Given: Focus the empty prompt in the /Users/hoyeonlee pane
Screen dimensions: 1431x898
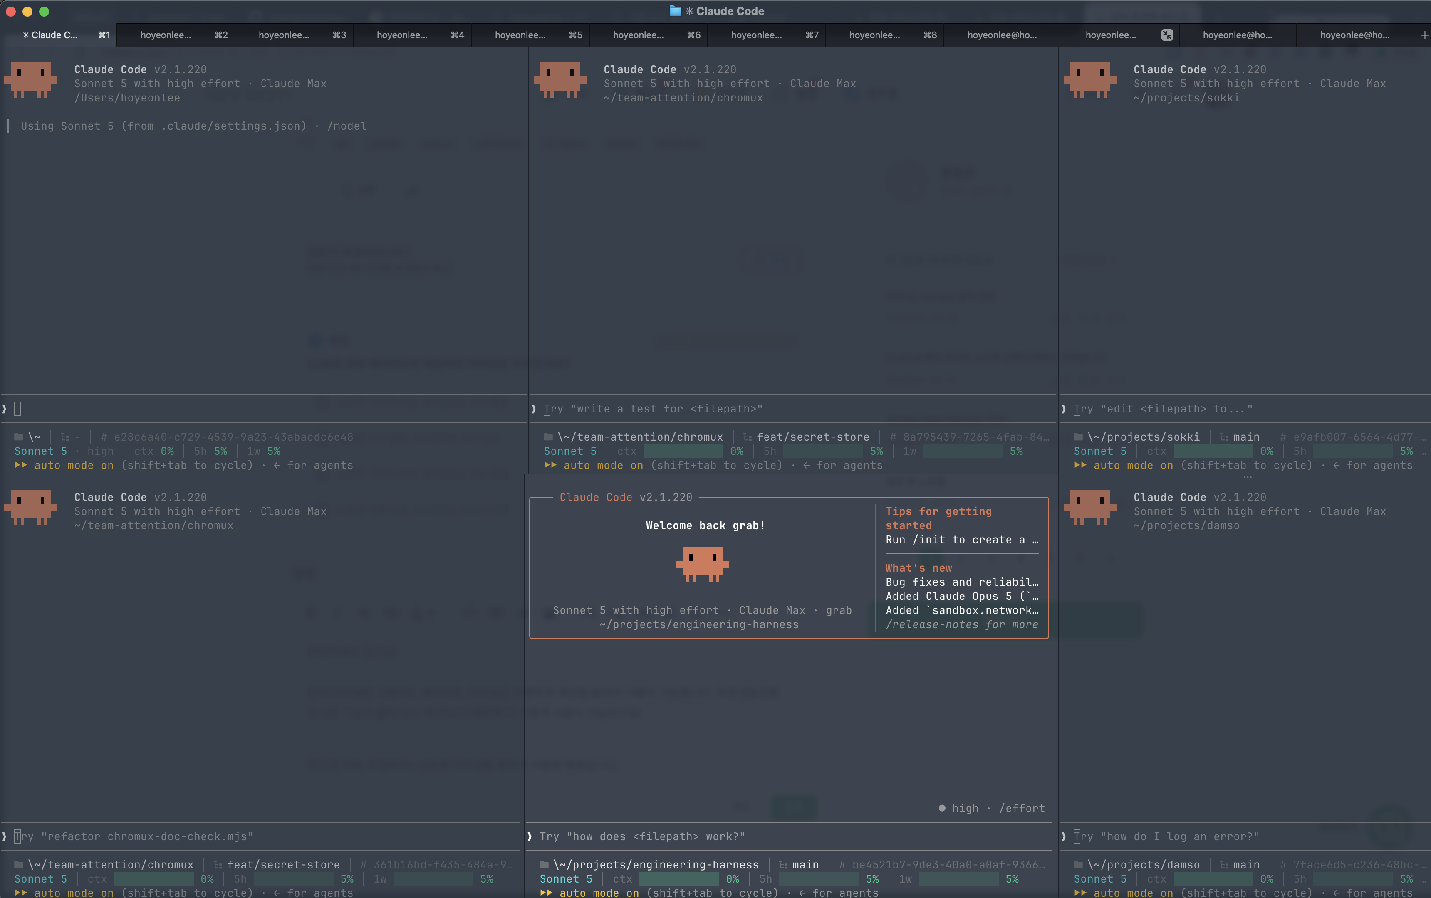Looking at the screenshot, I should click(x=264, y=409).
